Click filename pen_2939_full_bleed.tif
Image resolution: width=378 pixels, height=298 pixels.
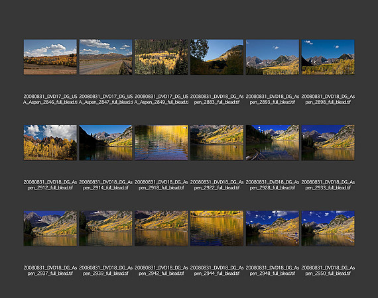[106, 270]
